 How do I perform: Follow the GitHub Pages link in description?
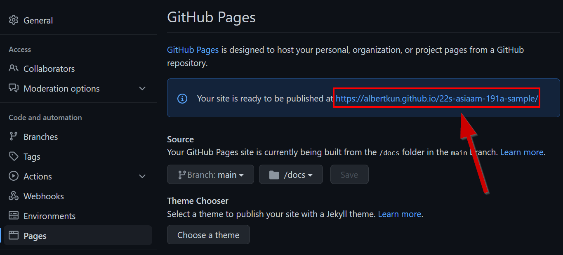pyautogui.click(x=193, y=50)
